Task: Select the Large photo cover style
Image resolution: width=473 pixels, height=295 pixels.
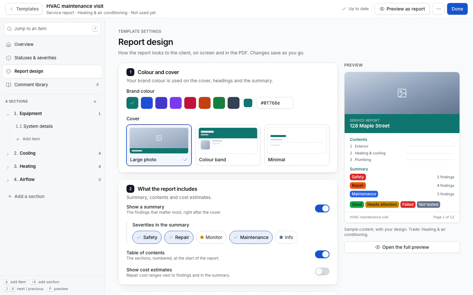Action: click(x=159, y=145)
